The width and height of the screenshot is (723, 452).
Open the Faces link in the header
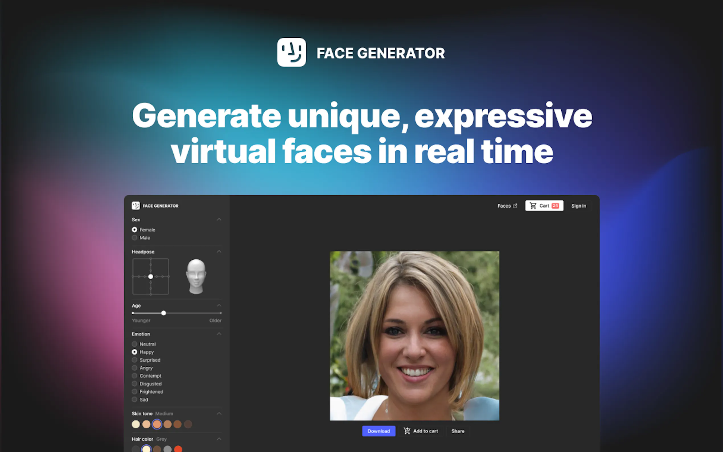click(504, 206)
